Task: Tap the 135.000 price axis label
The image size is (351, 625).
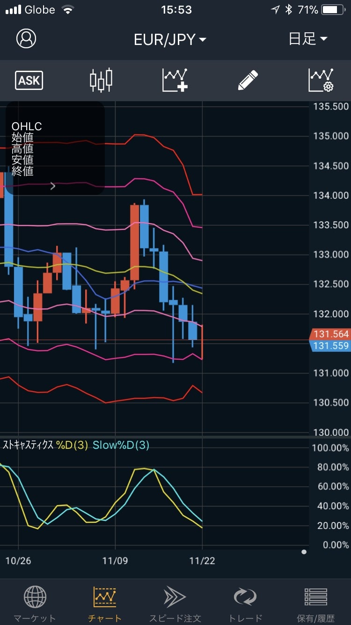Action: 331,136
